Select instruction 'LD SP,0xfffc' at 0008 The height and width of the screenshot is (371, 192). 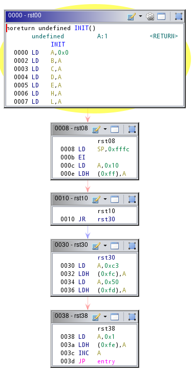point(95,149)
